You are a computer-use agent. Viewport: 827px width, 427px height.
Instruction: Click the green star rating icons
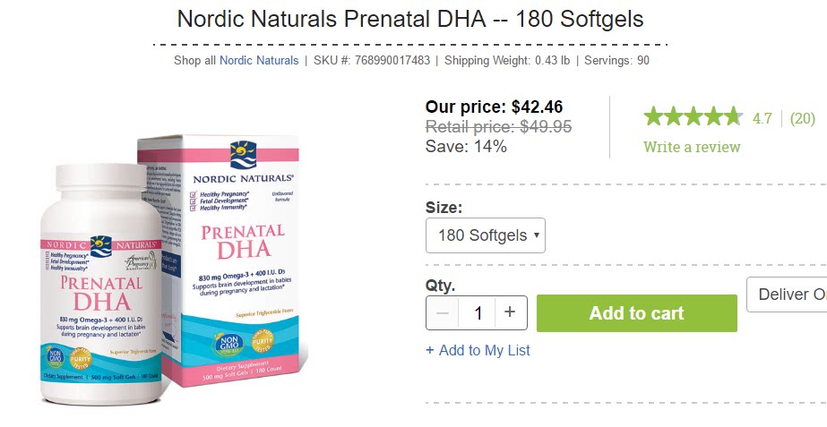tap(693, 117)
